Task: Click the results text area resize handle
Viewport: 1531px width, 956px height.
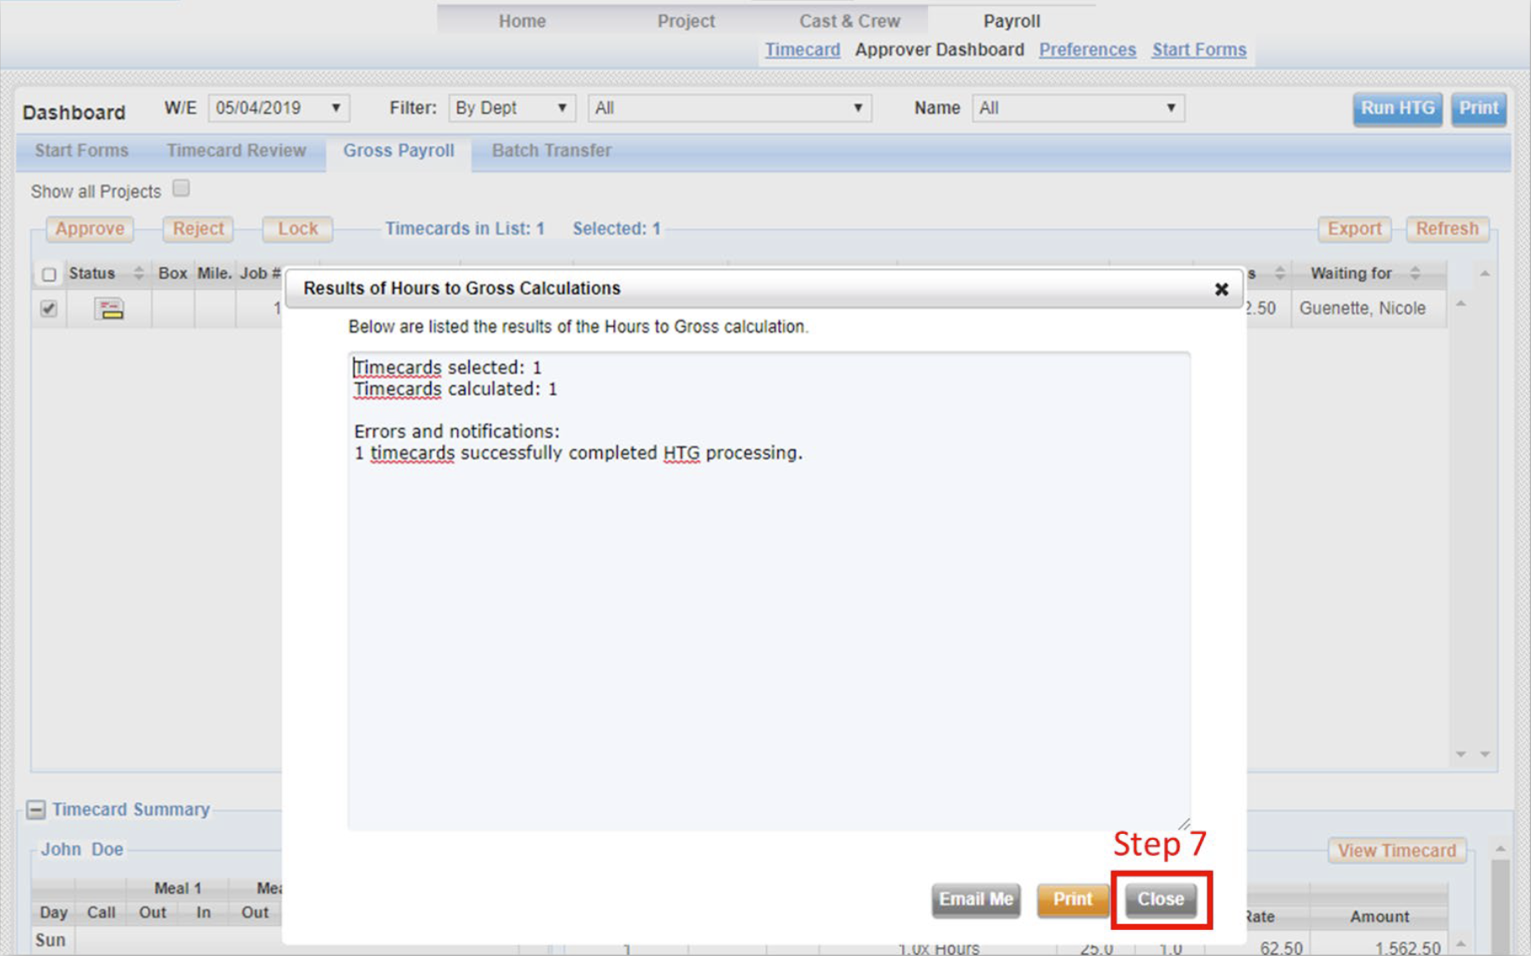Action: 1184,824
